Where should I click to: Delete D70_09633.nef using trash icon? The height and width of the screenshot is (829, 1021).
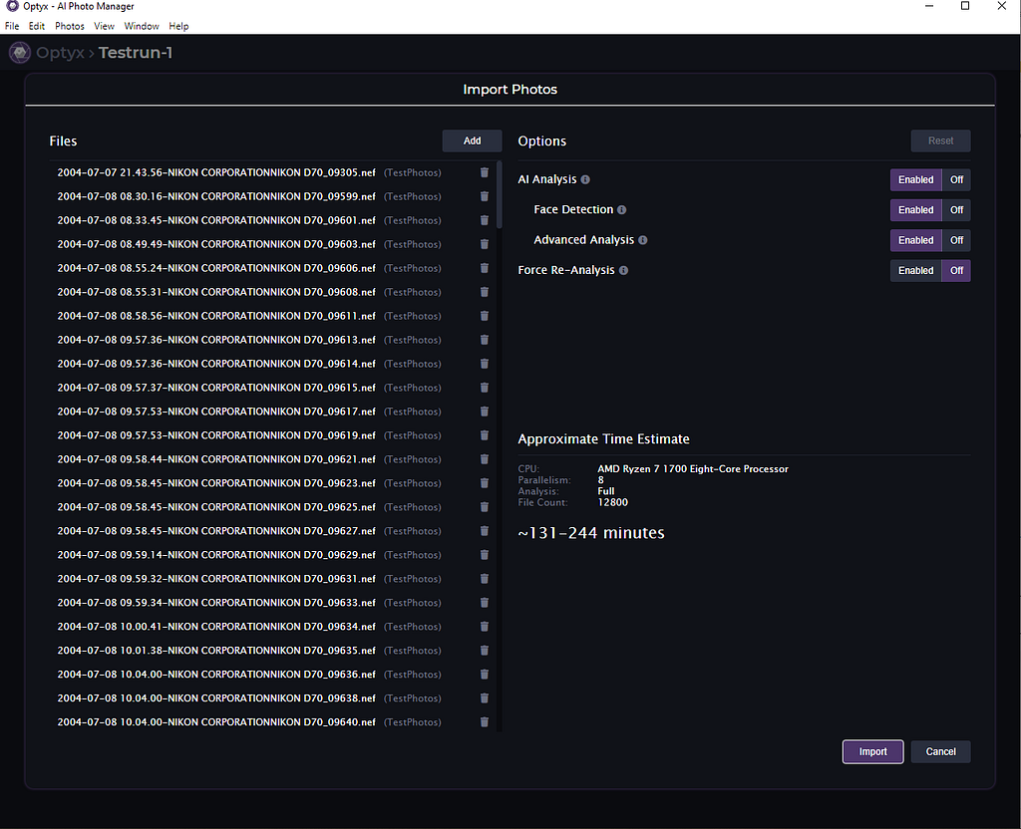484,603
